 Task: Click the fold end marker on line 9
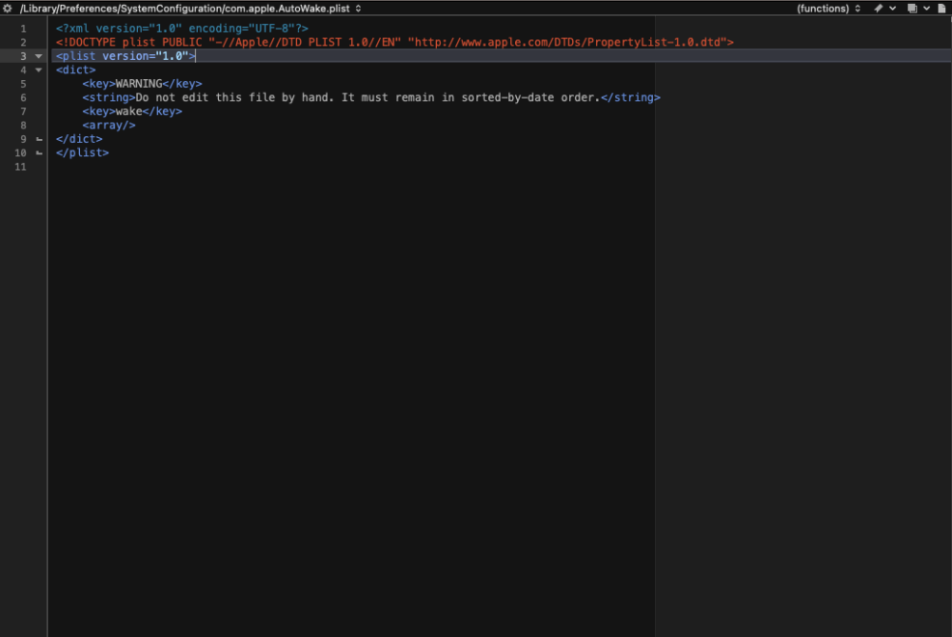coord(39,139)
